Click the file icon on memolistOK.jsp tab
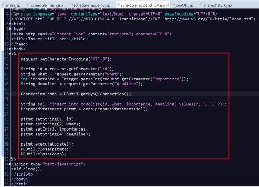The height and width of the screenshot is (187, 259). click(x=202, y=5)
